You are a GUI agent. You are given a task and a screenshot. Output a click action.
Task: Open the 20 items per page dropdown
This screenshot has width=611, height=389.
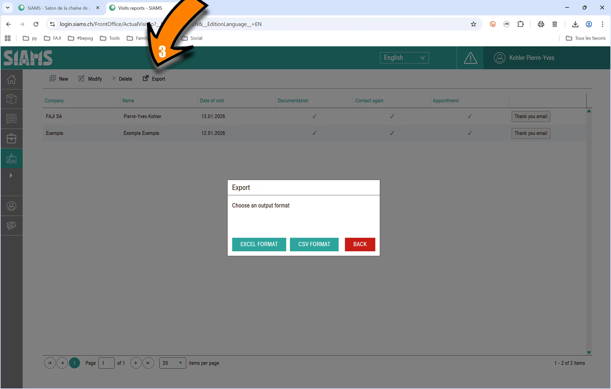(172, 363)
